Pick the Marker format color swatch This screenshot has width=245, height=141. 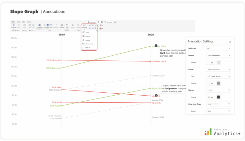pos(219,97)
